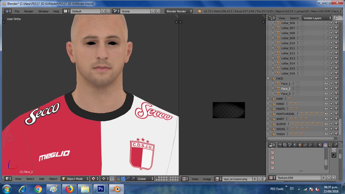The width and height of the screenshot is (345, 194).
Task: Open the 3D viewport Select menu
Action: (30, 179)
